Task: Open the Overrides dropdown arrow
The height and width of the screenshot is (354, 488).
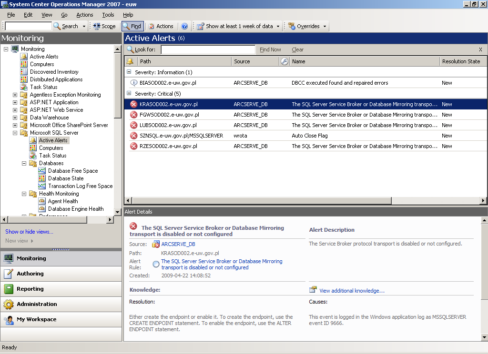Action: 325,27
